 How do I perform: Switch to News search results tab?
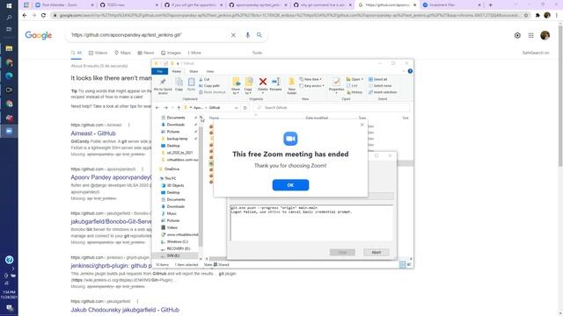[146, 53]
